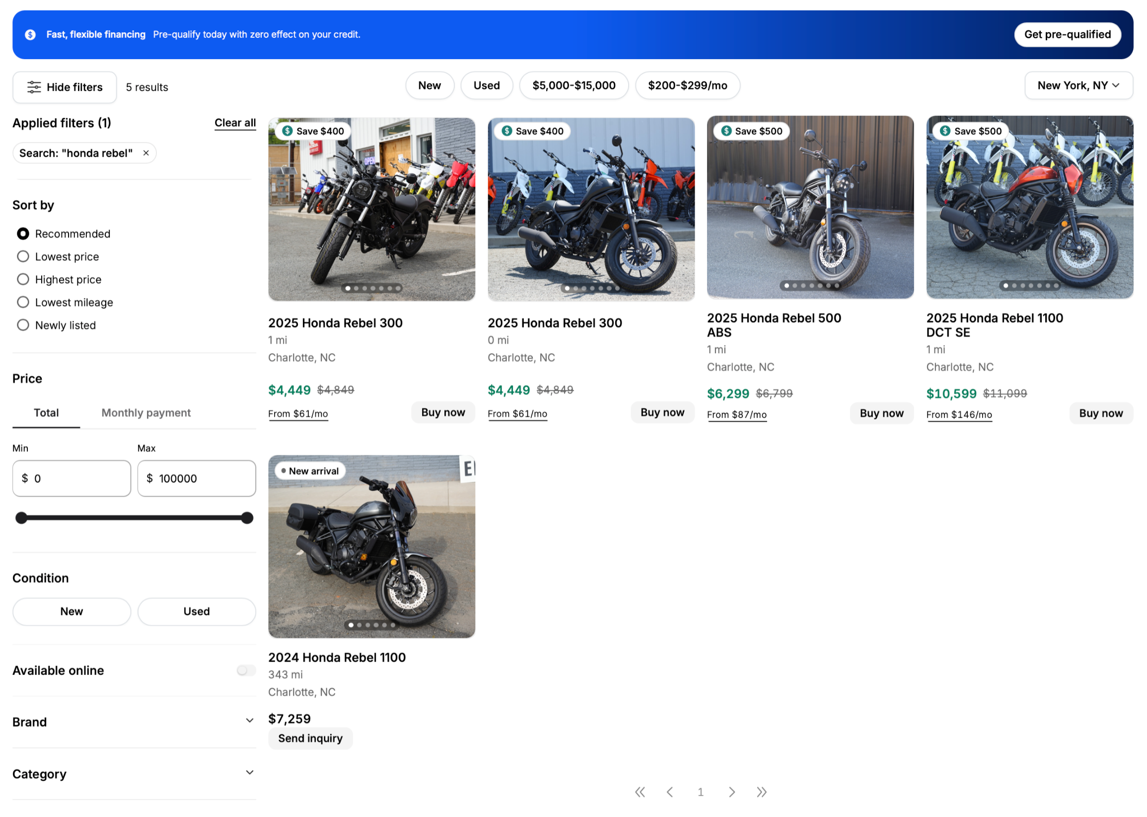Click the filter sliders icon beside Hide filters
This screenshot has width=1147, height=817.
[x=34, y=87]
